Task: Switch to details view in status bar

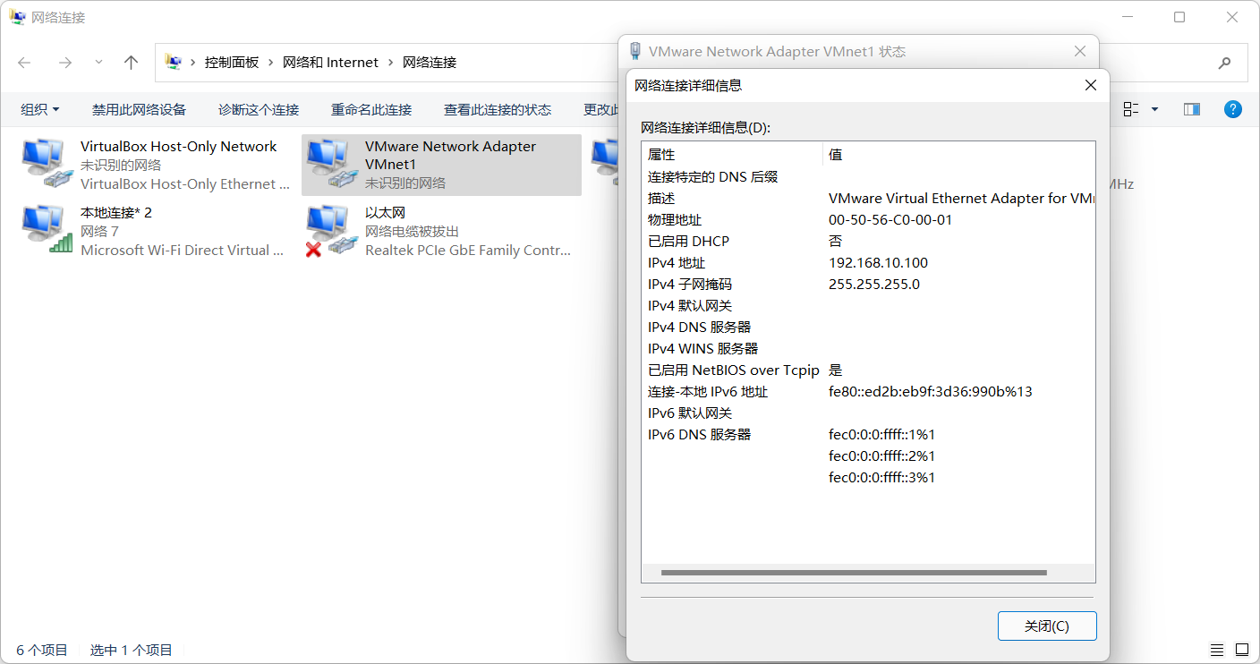Action: (1217, 650)
